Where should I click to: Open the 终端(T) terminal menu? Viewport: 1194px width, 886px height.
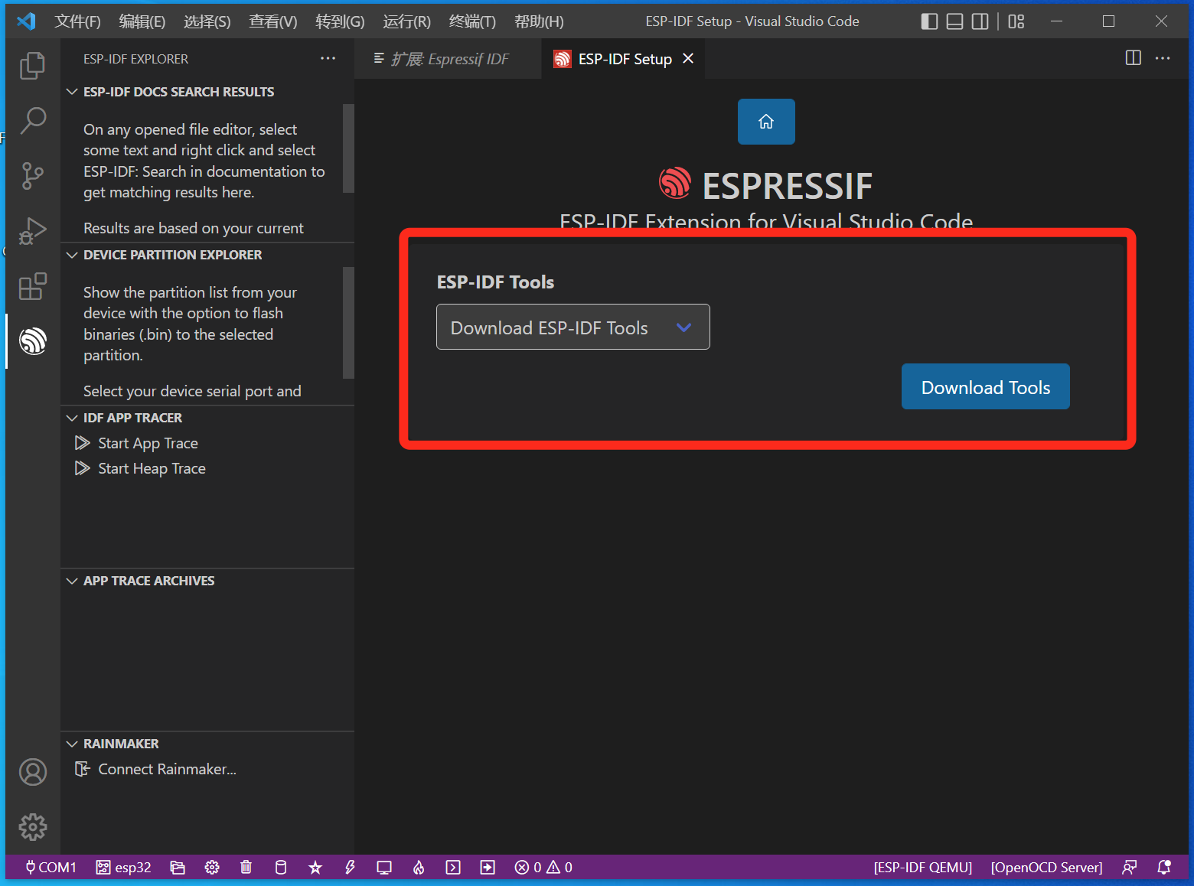click(472, 21)
